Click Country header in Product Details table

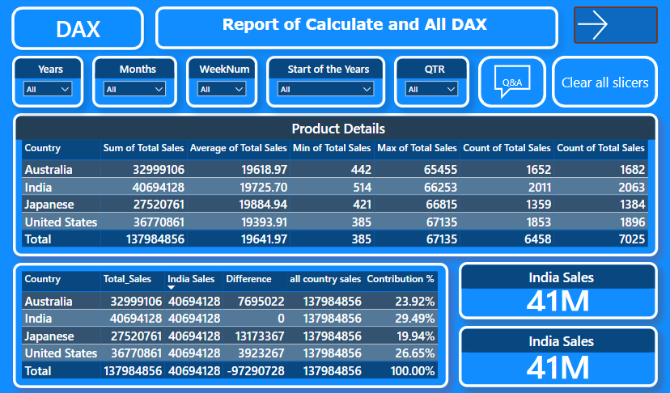coord(43,148)
